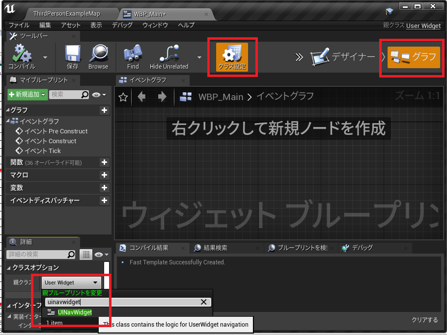Image resolution: width=447 pixels, height=335 pixels.
Task: Open Find with the binoculars icon
Action: tap(133, 56)
